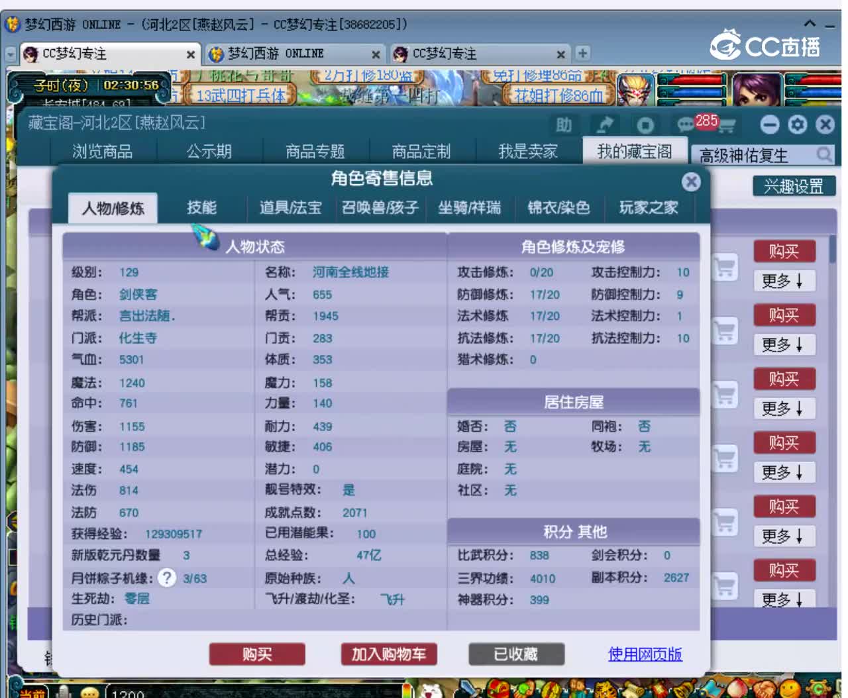
Task: Close the 梦幻西游 ONLINE window tab
Action: point(376,54)
